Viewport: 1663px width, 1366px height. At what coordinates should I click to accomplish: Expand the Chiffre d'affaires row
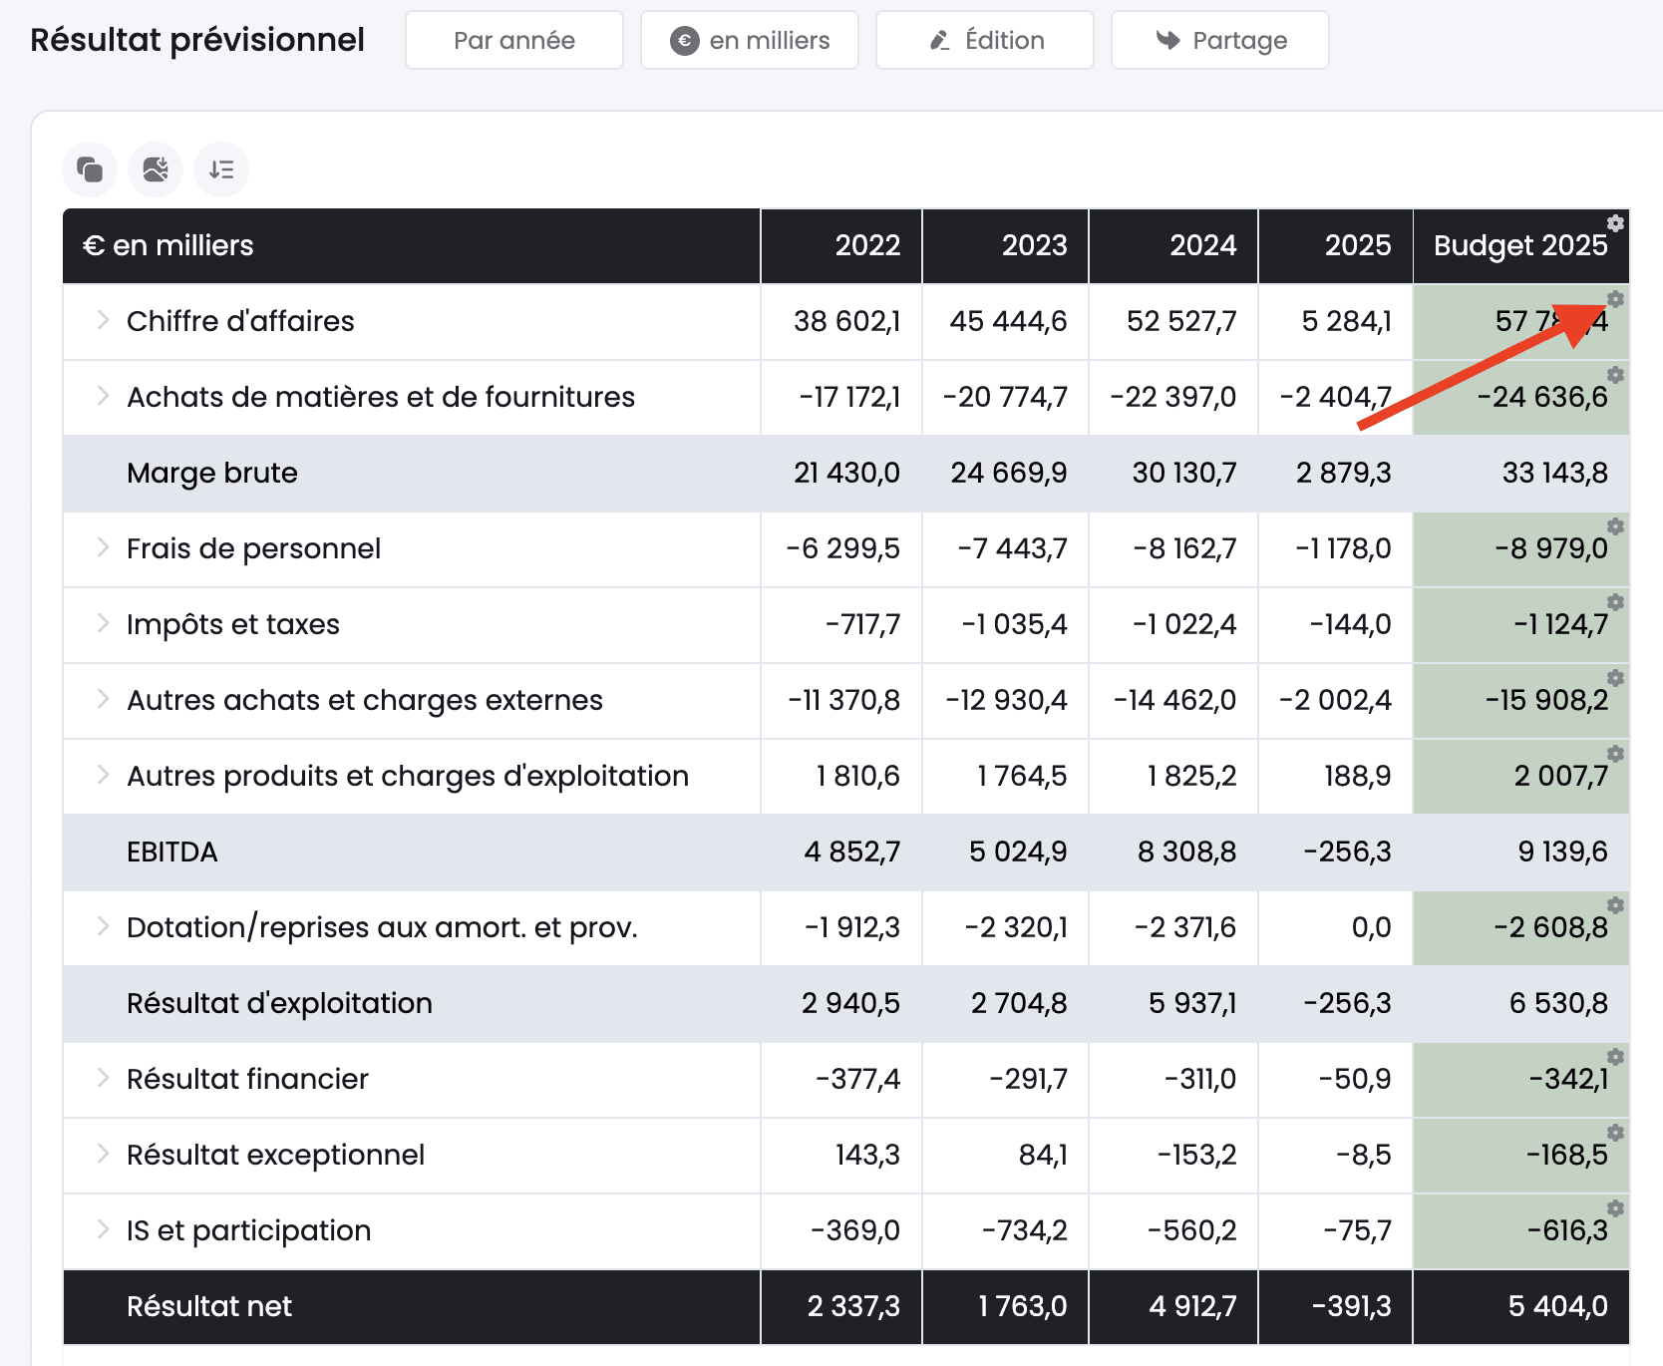tap(103, 320)
